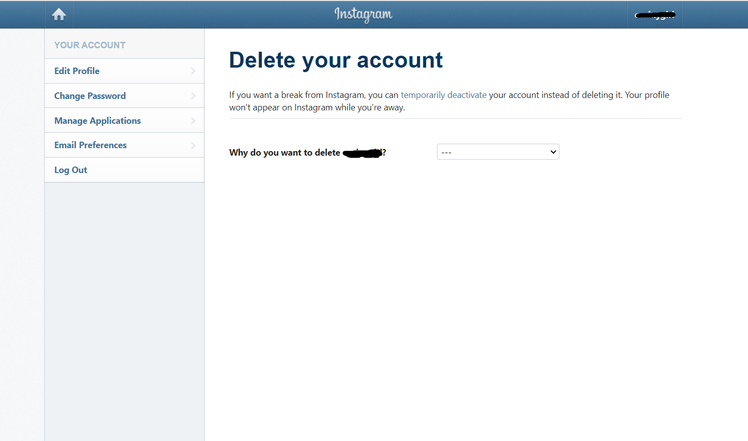Open Edit Profile from the sidebar

tap(77, 71)
